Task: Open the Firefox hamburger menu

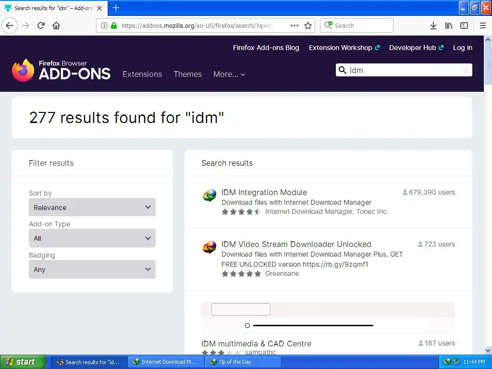Action: (x=483, y=25)
